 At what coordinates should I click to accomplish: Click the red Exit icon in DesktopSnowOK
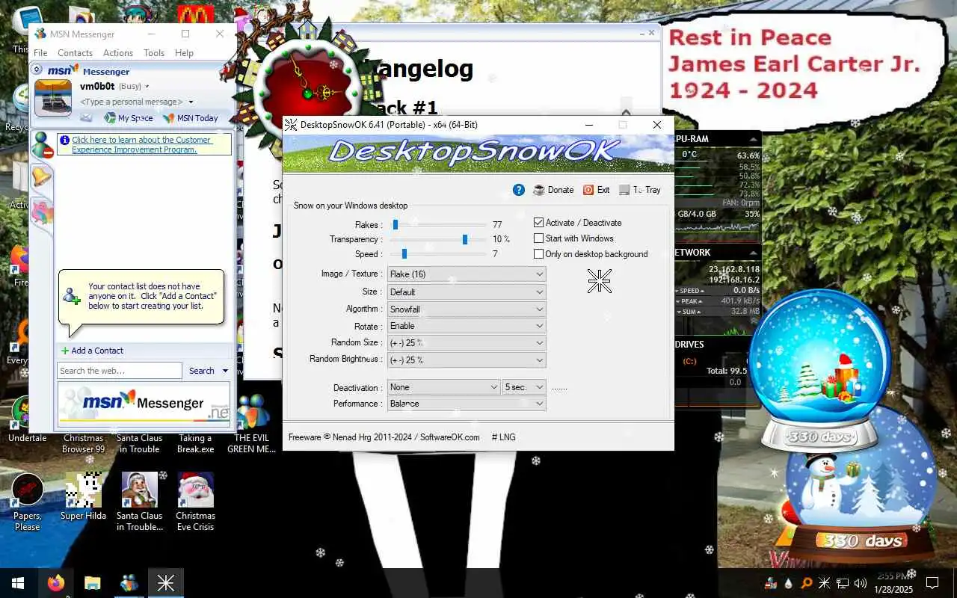pyautogui.click(x=588, y=190)
